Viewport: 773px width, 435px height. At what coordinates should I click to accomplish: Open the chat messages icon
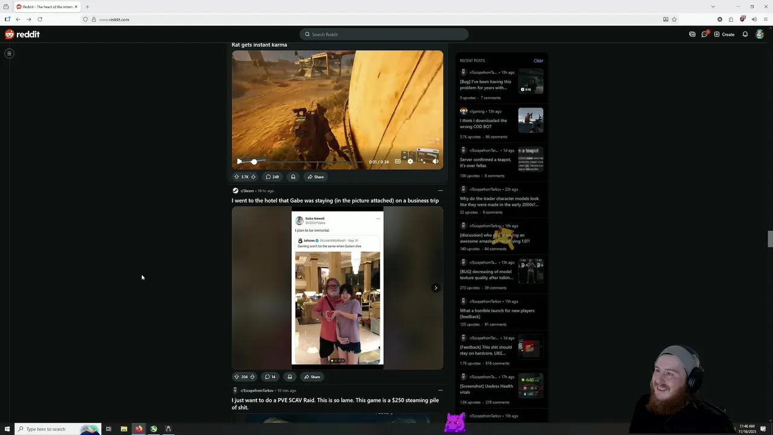pos(704,34)
